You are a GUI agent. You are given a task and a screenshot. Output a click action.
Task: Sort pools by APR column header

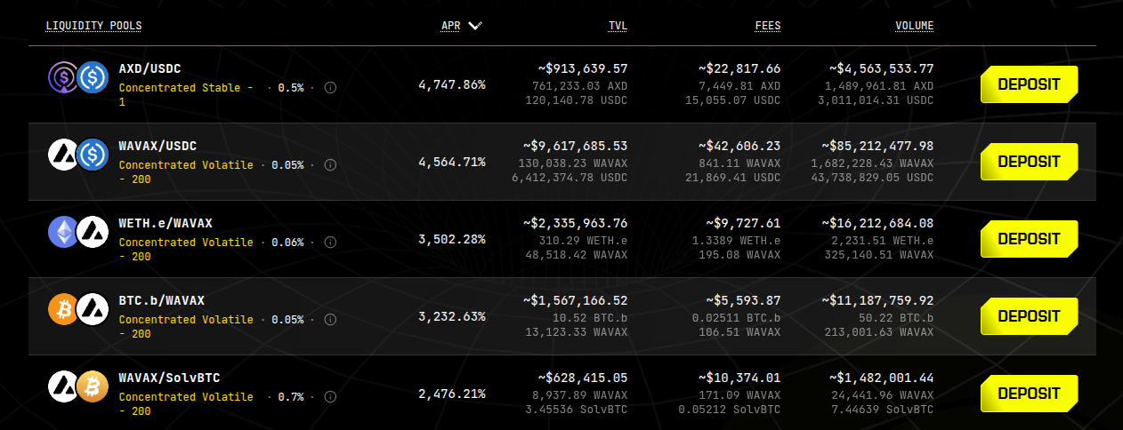pos(451,26)
